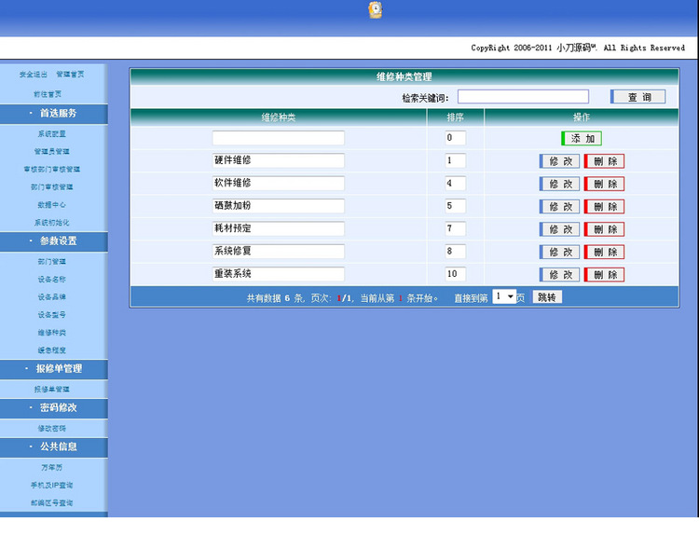The width and height of the screenshot is (699, 549).
Task: Click 修改 for the 软件维修 row
Action: [x=559, y=184]
